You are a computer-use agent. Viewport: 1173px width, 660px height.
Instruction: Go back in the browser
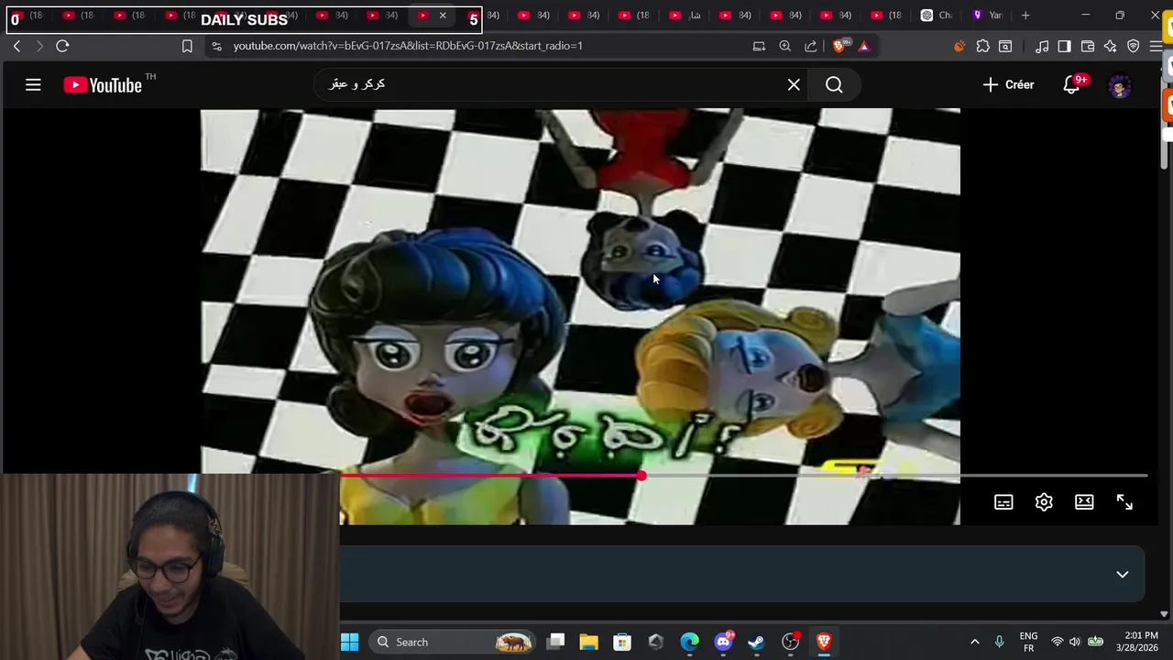[17, 46]
